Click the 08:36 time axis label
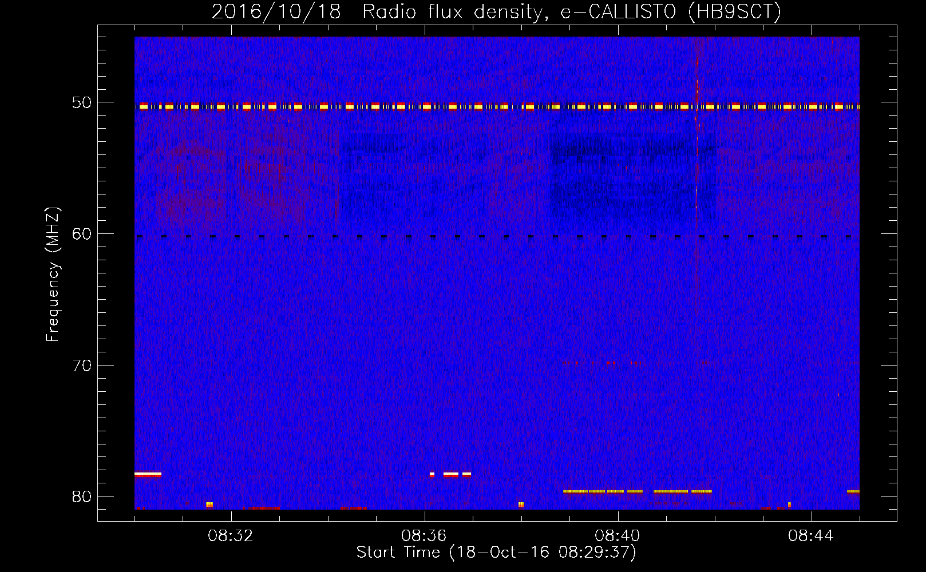The width and height of the screenshot is (926, 572). 424,535
